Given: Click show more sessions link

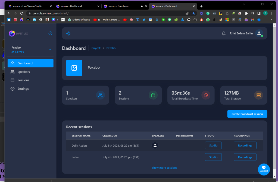Looking at the screenshot, I should (164, 168).
